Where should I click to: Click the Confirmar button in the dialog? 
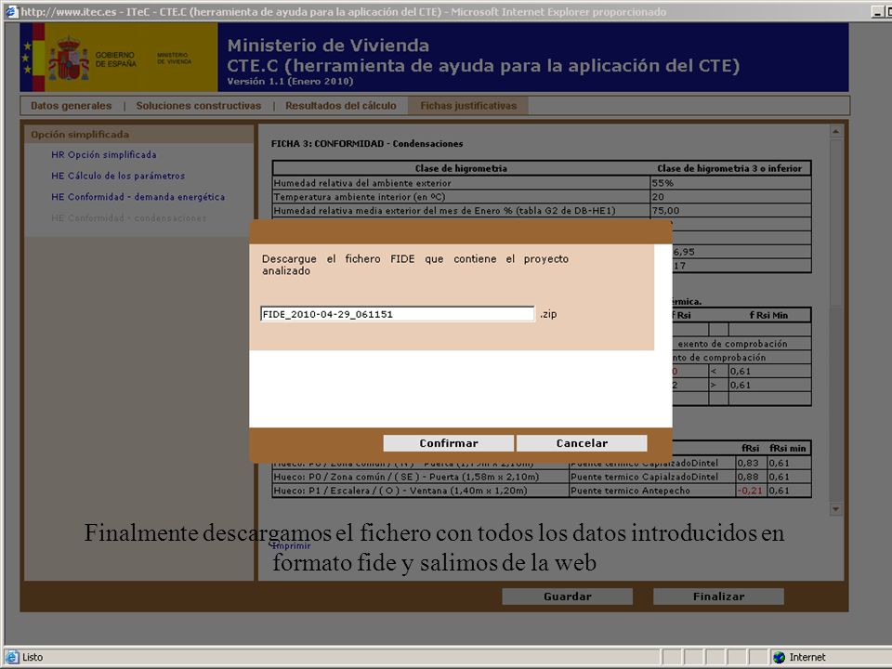448,443
